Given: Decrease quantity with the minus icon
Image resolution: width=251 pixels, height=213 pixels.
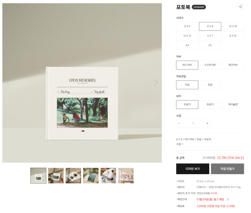Looking at the screenshot, I should [x=179, y=123].
